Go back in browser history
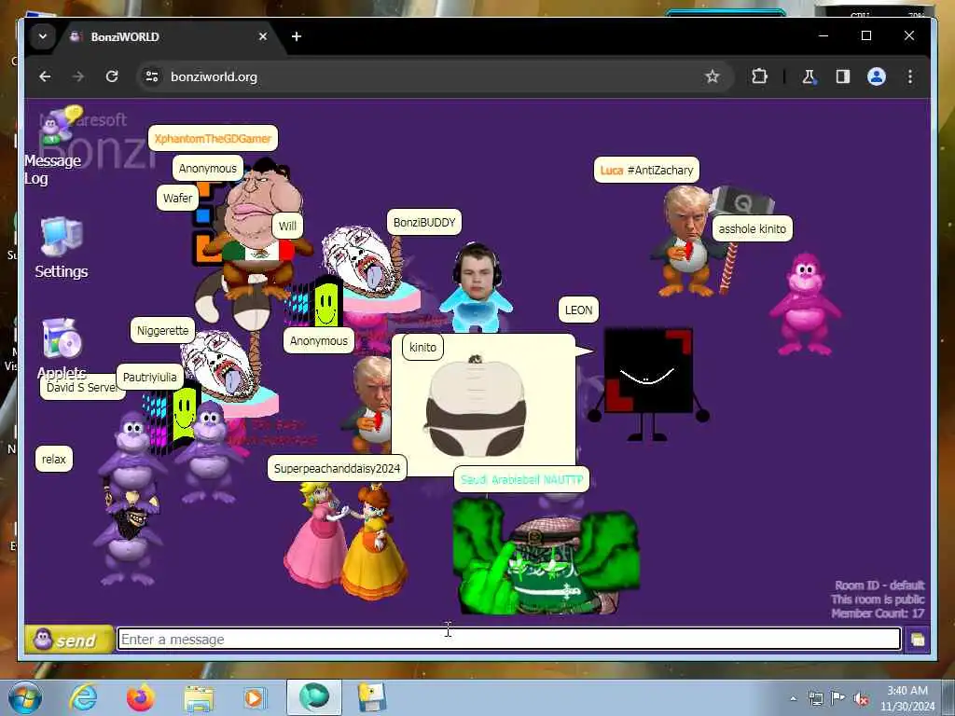This screenshot has height=716, width=955. (45, 76)
